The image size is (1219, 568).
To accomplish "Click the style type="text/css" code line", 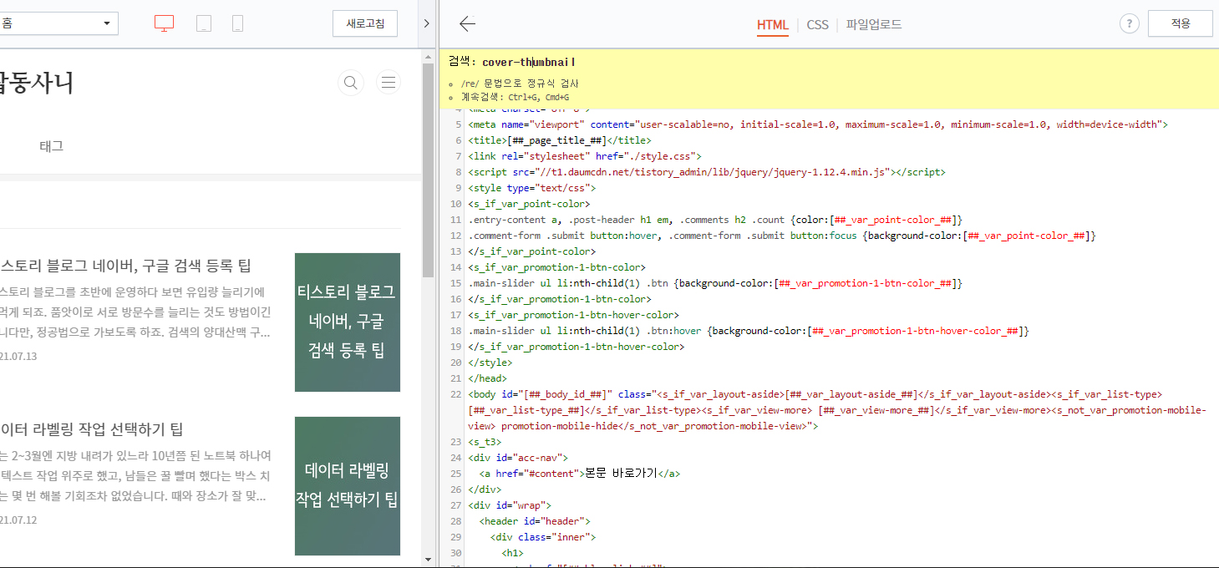I will click(532, 188).
